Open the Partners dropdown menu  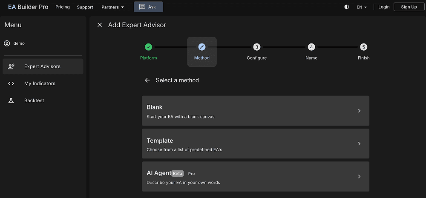[113, 7]
